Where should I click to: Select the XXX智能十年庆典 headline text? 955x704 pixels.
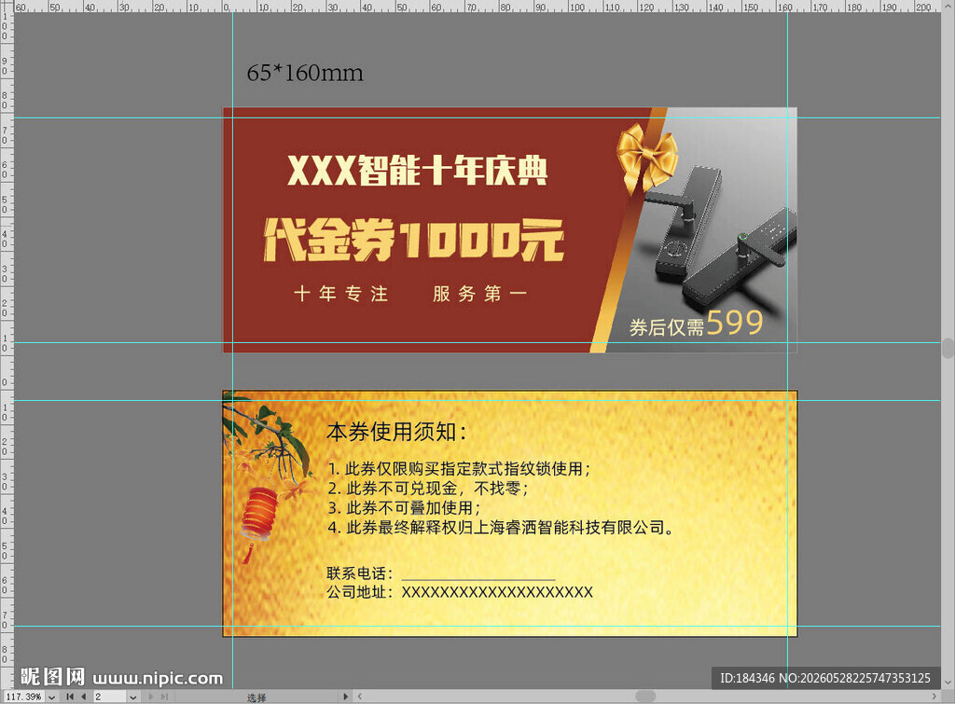(x=417, y=170)
